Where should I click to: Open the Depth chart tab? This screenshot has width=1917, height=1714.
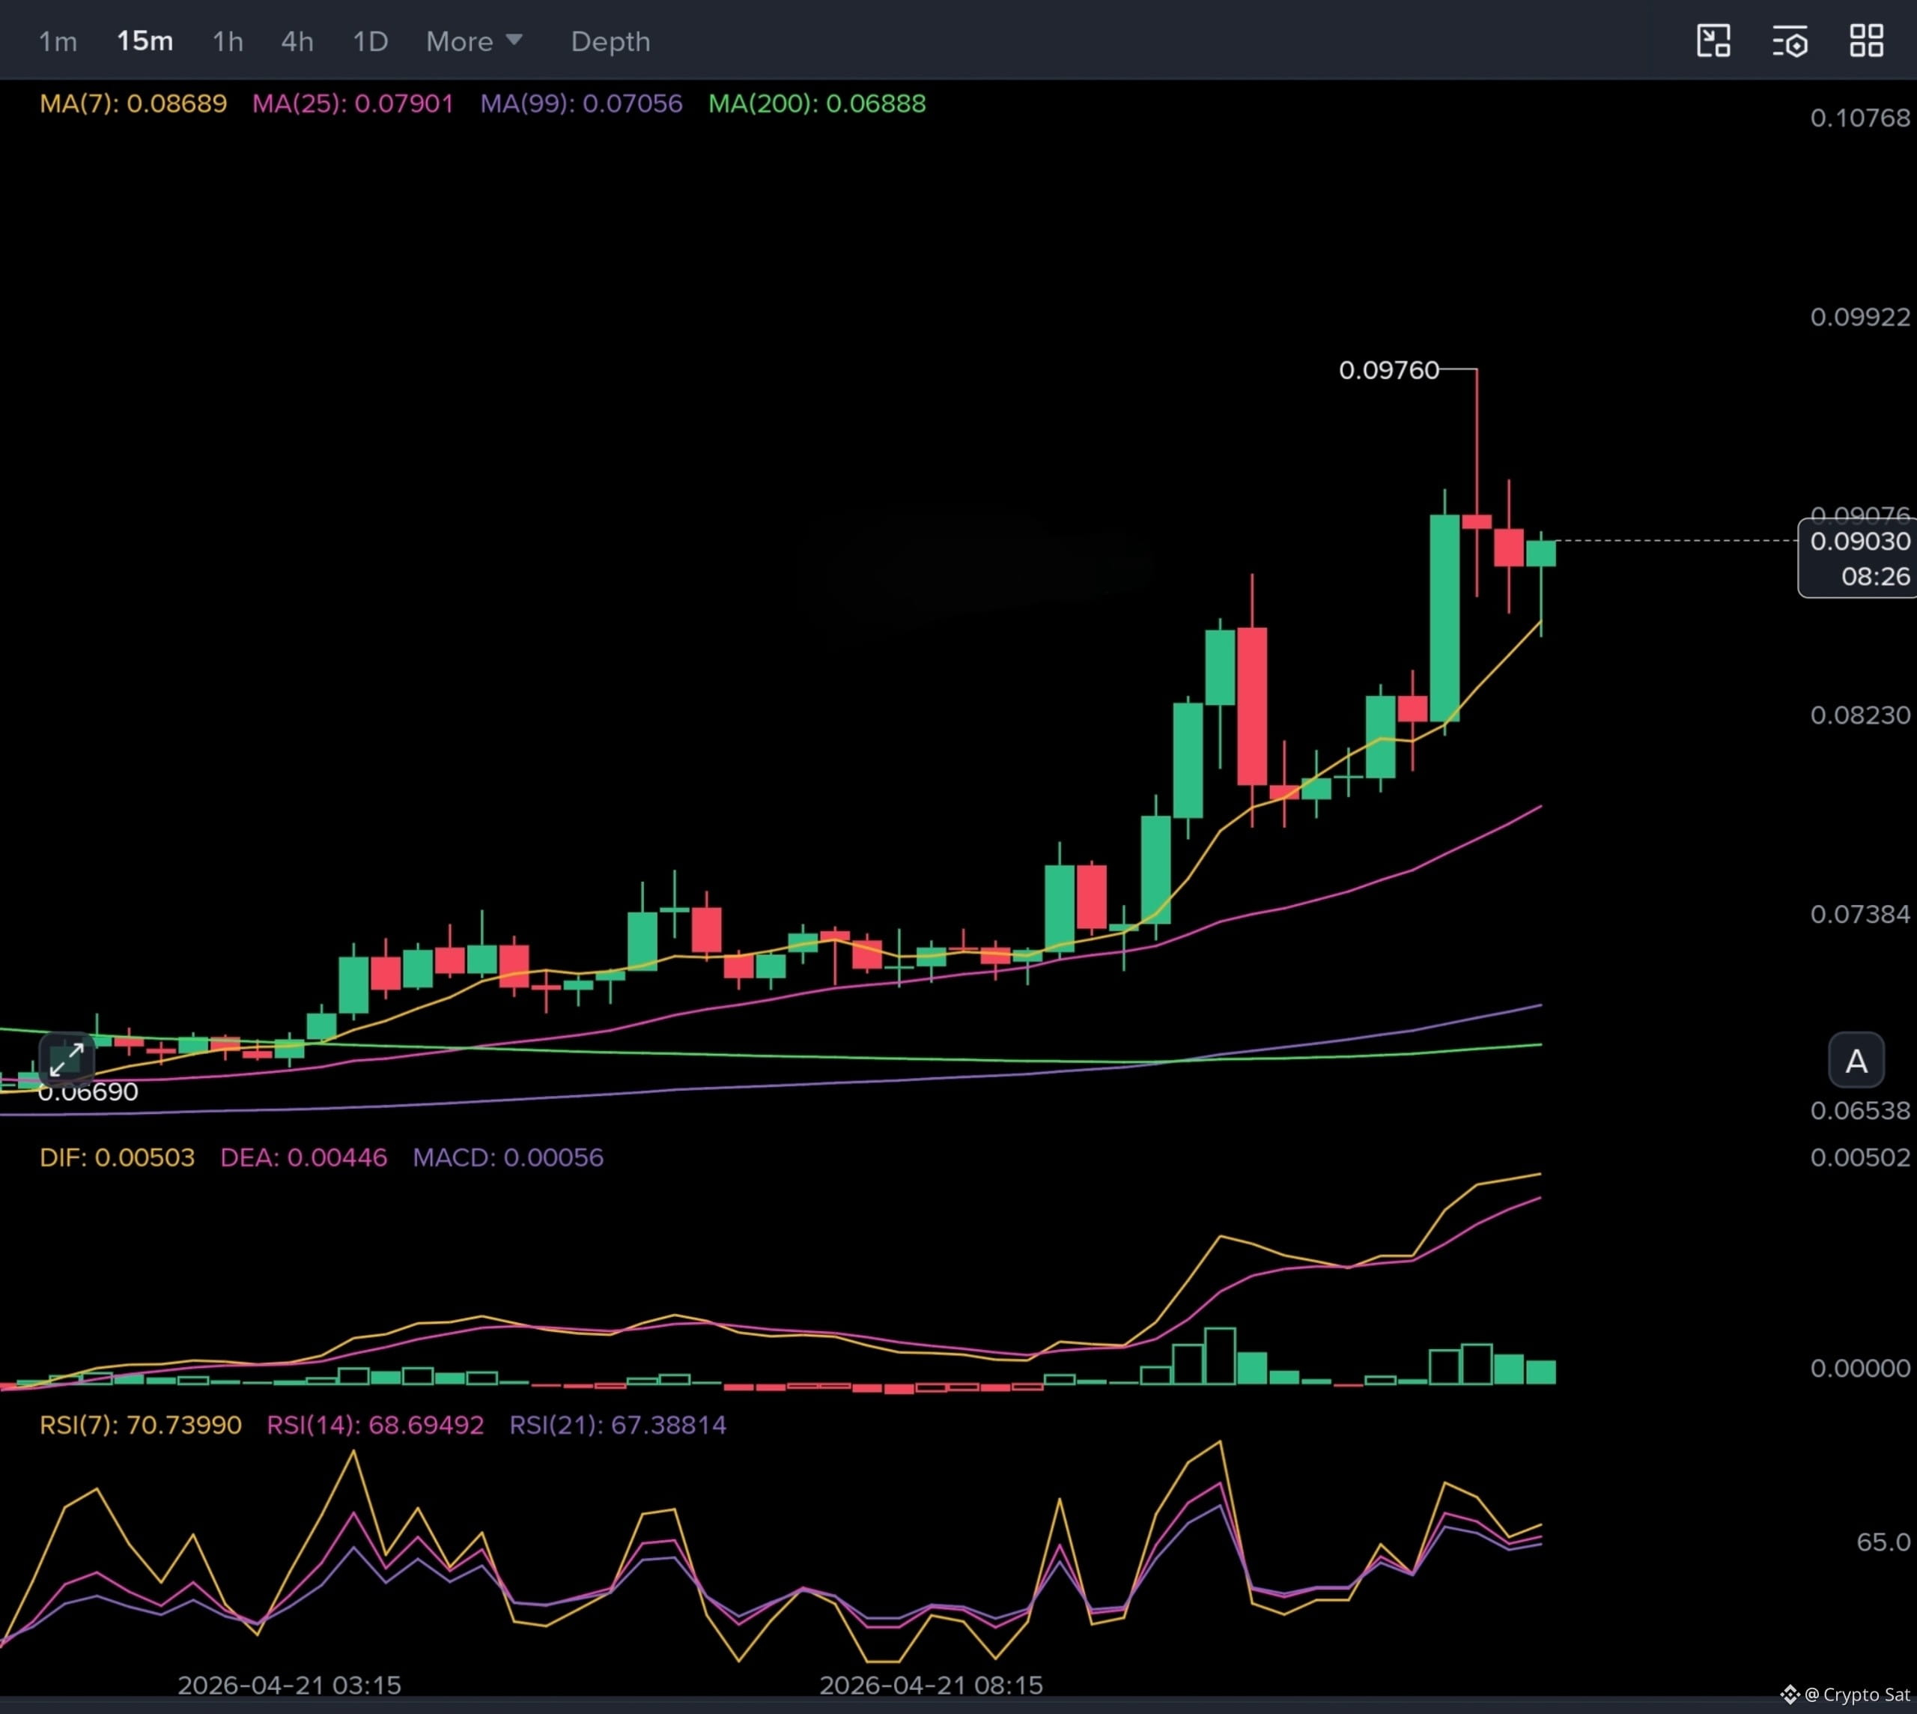point(610,41)
